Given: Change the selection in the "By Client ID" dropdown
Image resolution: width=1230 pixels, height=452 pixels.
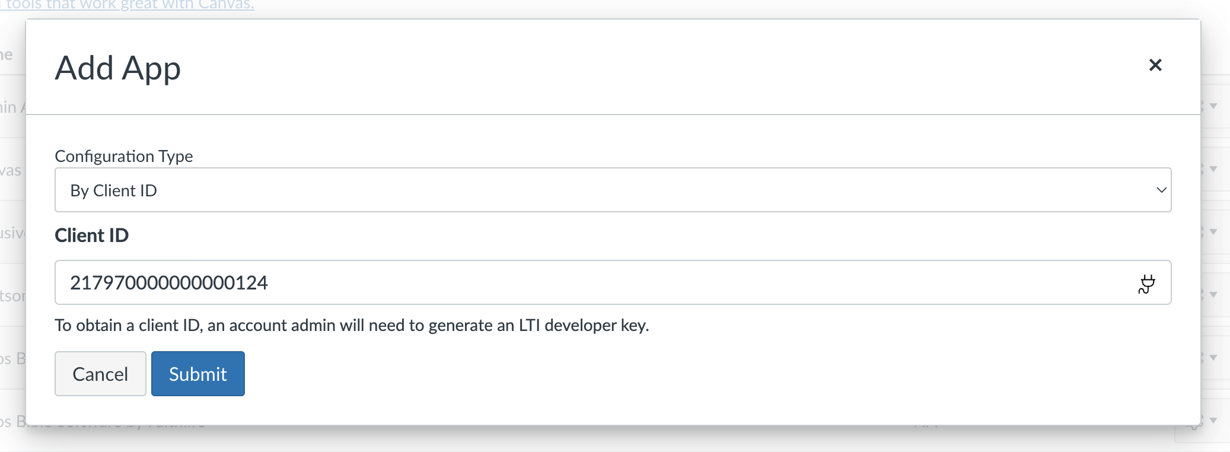Looking at the screenshot, I should tap(613, 190).
